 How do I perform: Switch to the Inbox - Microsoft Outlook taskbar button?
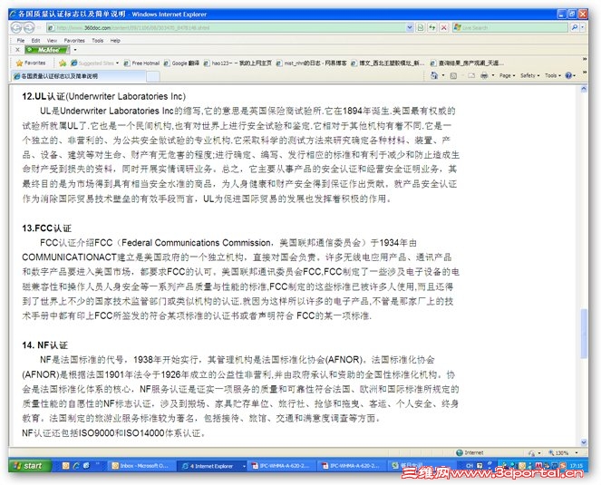[x=141, y=465]
